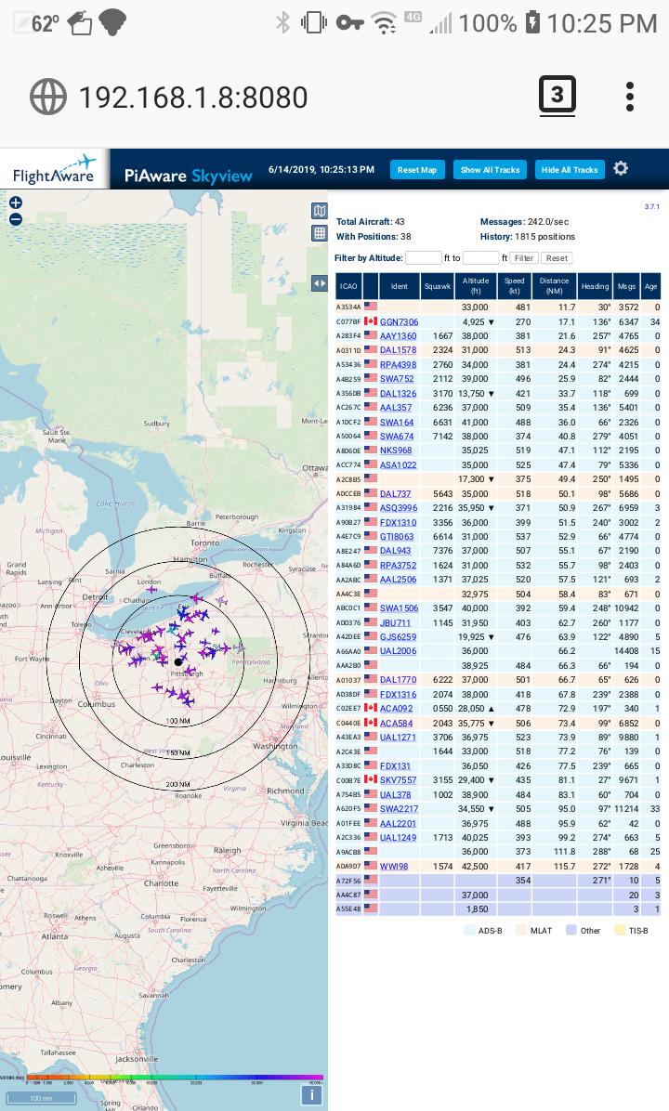Open the map layer switcher
The image size is (669, 1111).
click(319, 211)
